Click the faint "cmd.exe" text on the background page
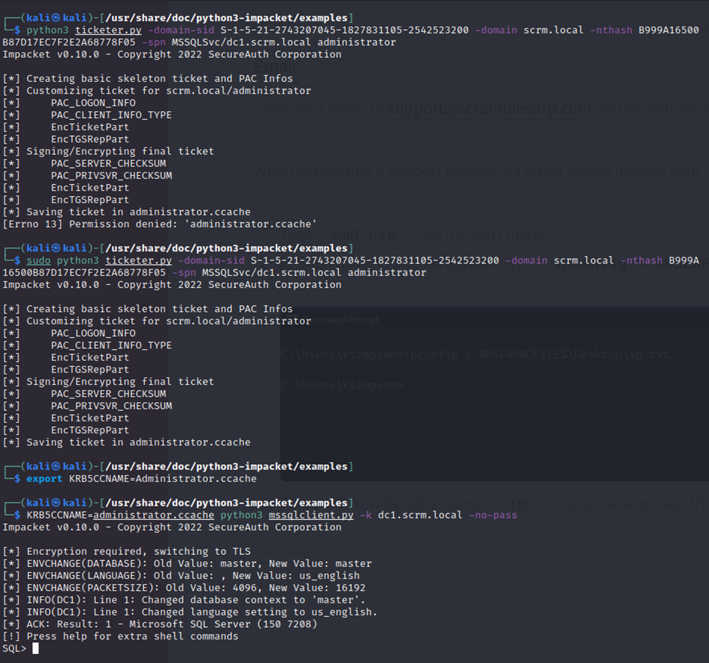Viewport: 709px width, 663px height. 363,234
